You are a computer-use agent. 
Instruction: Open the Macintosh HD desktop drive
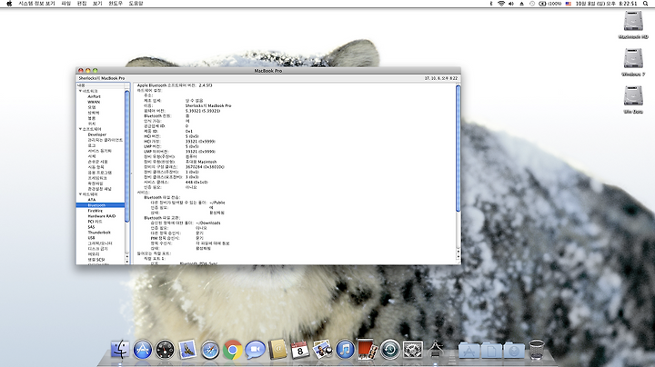pos(633,21)
